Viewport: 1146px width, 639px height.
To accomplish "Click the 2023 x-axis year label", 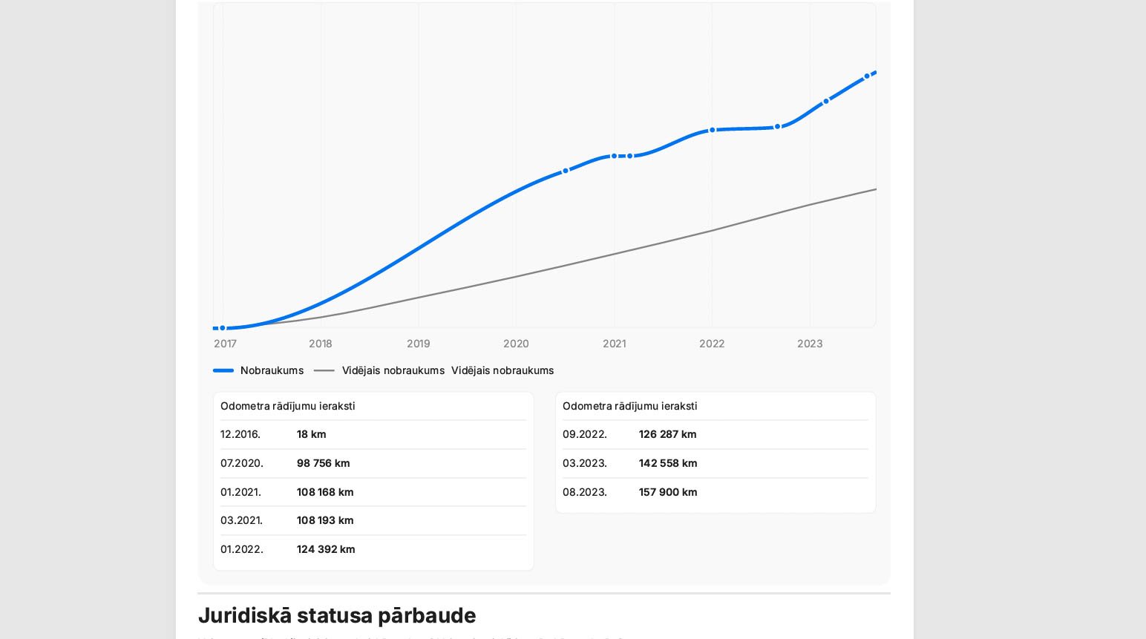I will click(x=809, y=344).
